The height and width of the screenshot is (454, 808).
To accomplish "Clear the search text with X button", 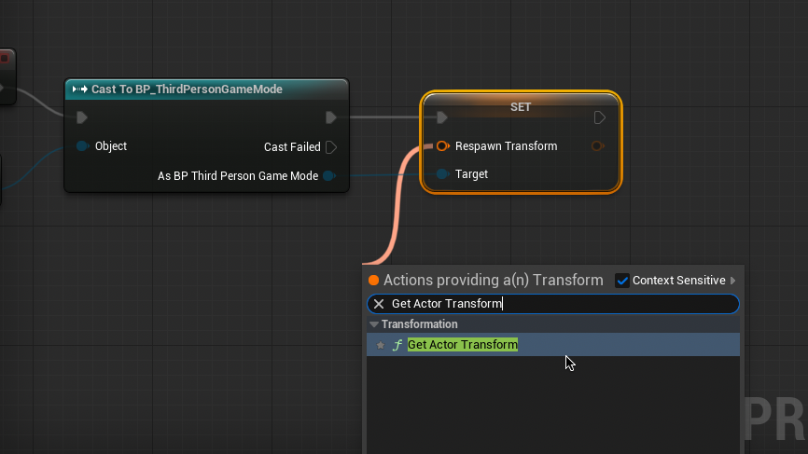I will pyautogui.click(x=379, y=304).
